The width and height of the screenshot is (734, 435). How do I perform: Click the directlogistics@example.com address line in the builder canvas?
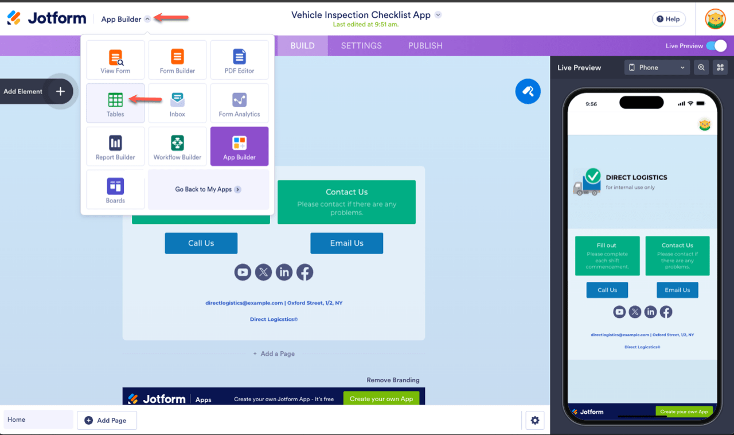click(x=274, y=302)
